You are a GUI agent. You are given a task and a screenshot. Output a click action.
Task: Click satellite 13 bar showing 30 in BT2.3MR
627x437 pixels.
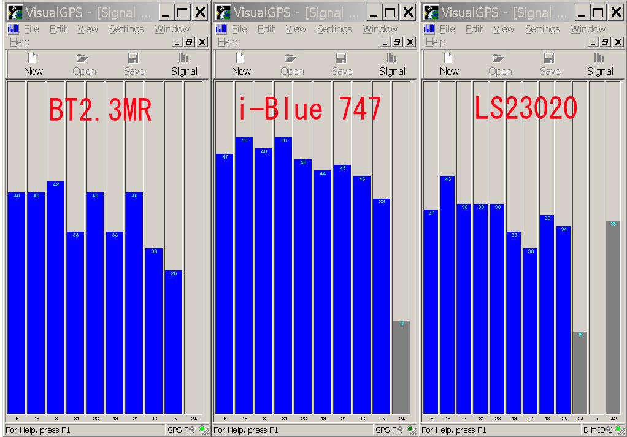tap(154, 331)
